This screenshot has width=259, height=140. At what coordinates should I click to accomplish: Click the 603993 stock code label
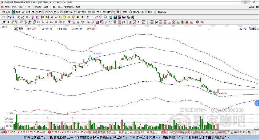click(x=244, y=29)
